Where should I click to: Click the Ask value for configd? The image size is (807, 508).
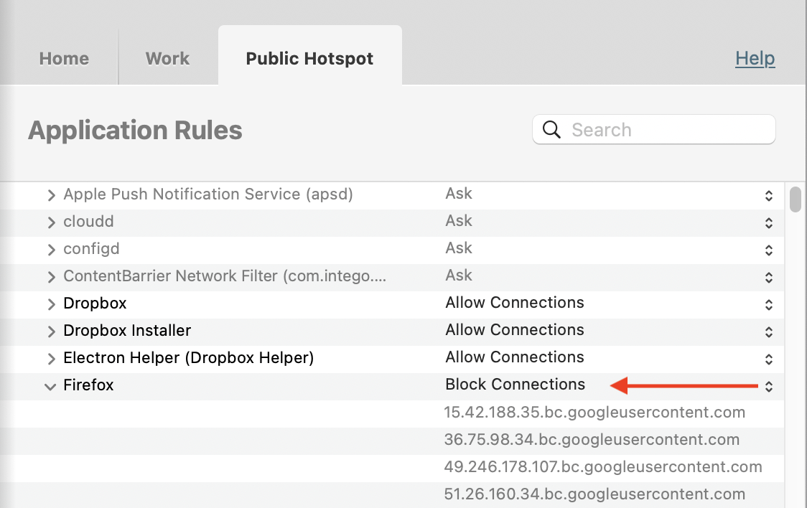tap(459, 248)
